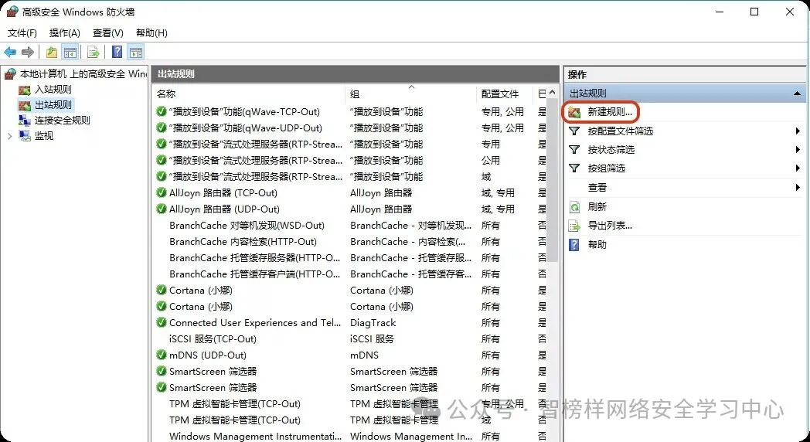
Task: Click the 入站规则 tree icon
Action: [x=24, y=90]
